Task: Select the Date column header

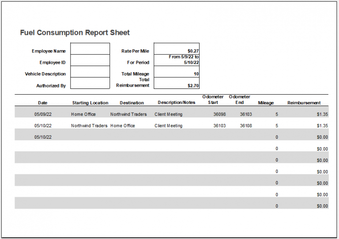Action: tap(42, 103)
